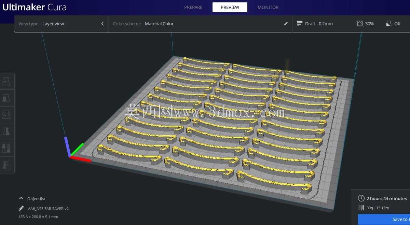Click the 30% infill value
The image size is (410, 225).
pyautogui.click(x=369, y=24)
